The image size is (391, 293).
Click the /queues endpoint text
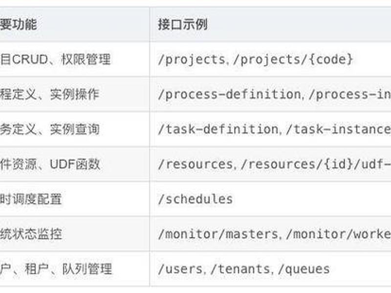tap(304, 269)
